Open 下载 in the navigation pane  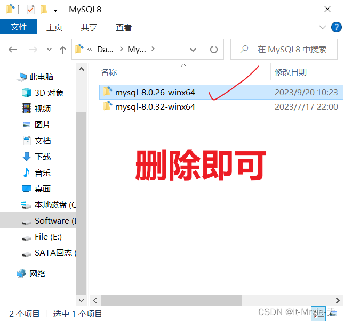36,157
